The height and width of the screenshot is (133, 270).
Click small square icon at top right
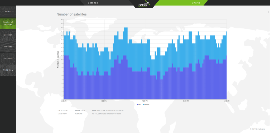pos(268,12)
